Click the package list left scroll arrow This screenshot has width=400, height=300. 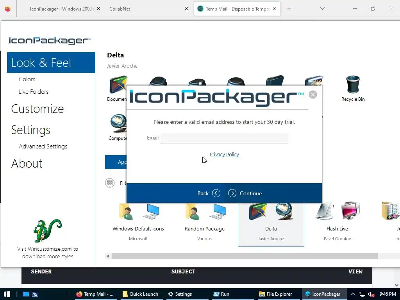point(108,256)
